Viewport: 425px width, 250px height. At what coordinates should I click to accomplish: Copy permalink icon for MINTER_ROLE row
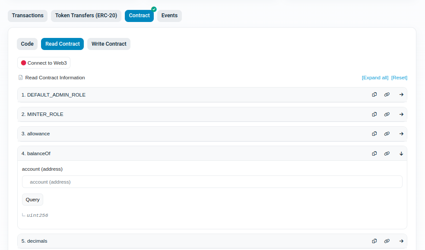tap(387, 114)
